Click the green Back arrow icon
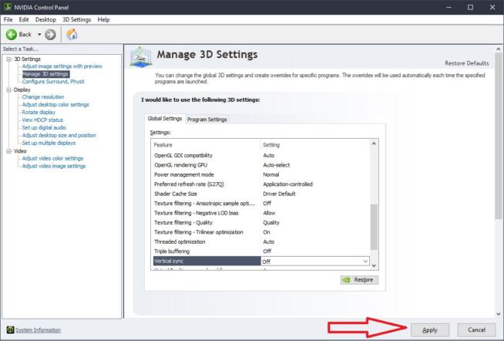Viewport: 504px width, 341px height. coord(12,35)
